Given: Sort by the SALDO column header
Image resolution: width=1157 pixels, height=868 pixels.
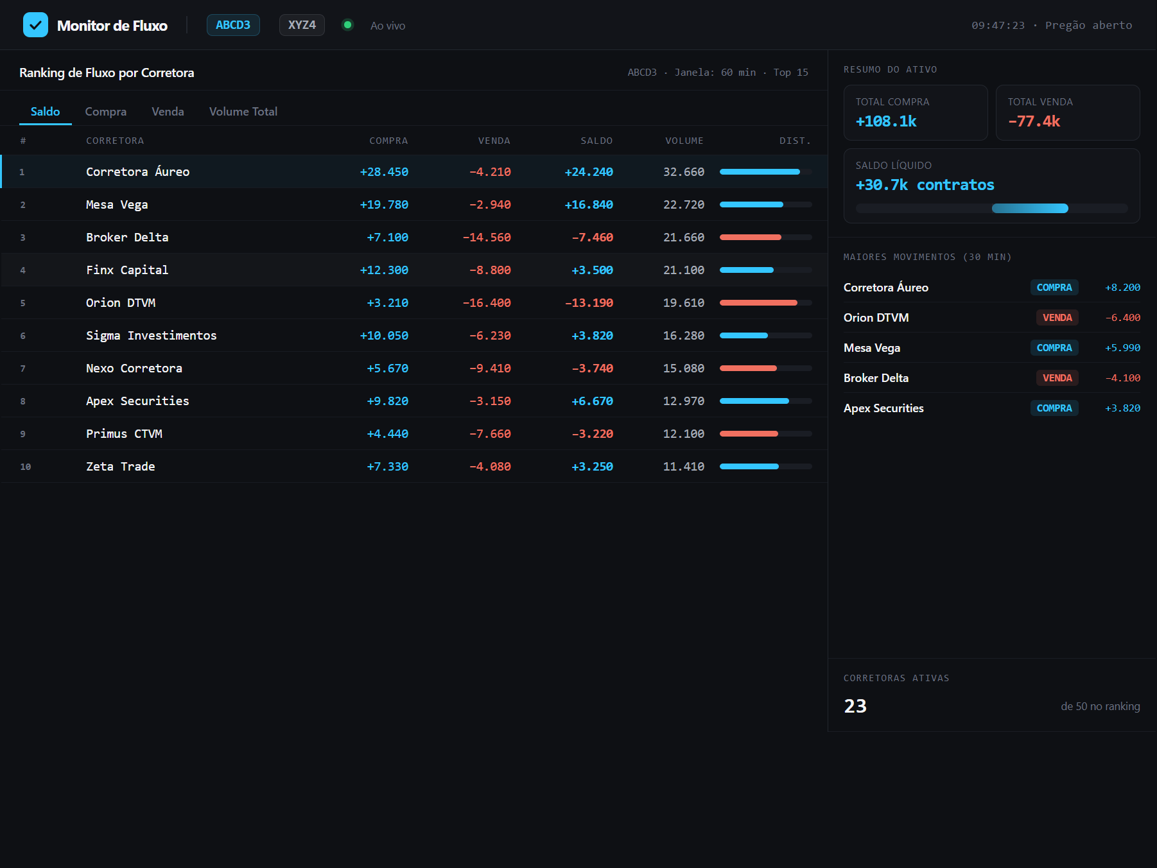Looking at the screenshot, I should click(596, 141).
